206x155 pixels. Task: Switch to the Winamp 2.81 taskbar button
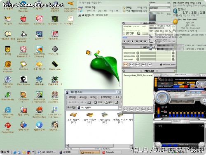[90, 152]
